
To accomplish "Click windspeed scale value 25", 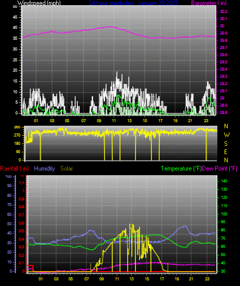I will click(x=15, y=60).
